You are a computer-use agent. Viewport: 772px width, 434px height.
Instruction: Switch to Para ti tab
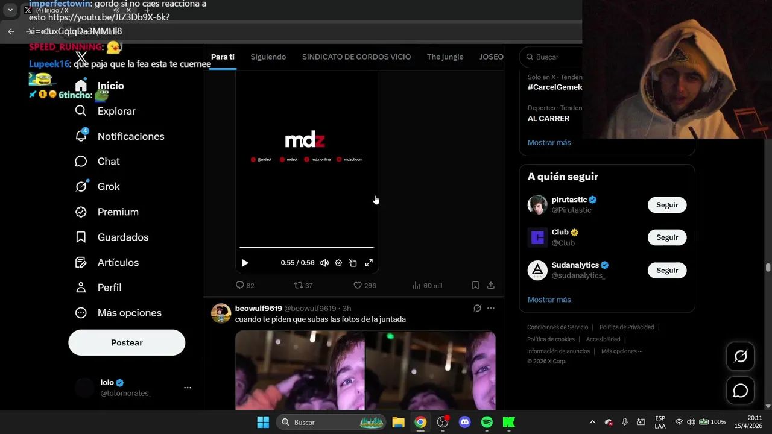[x=223, y=57]
